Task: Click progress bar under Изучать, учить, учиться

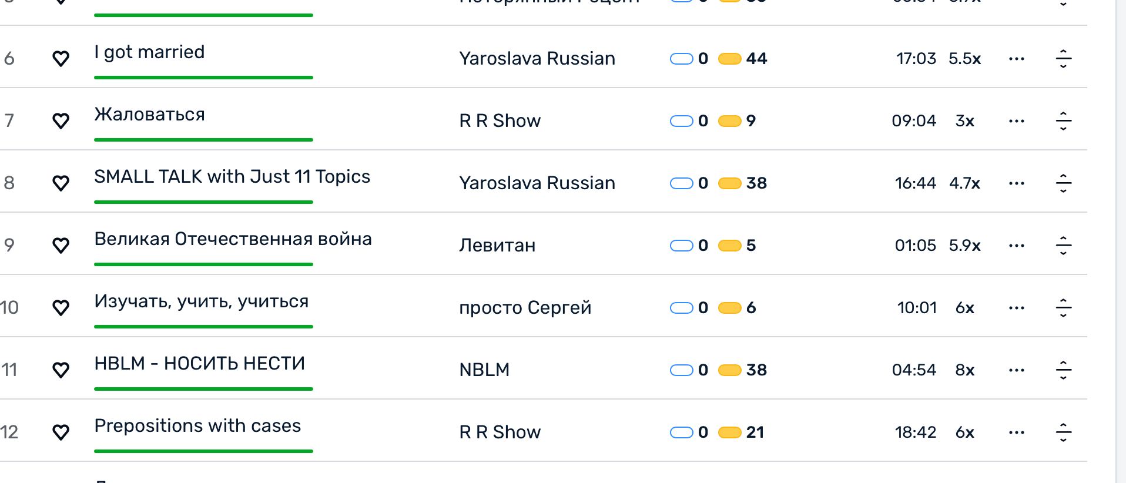Action: tap(203, 327)
